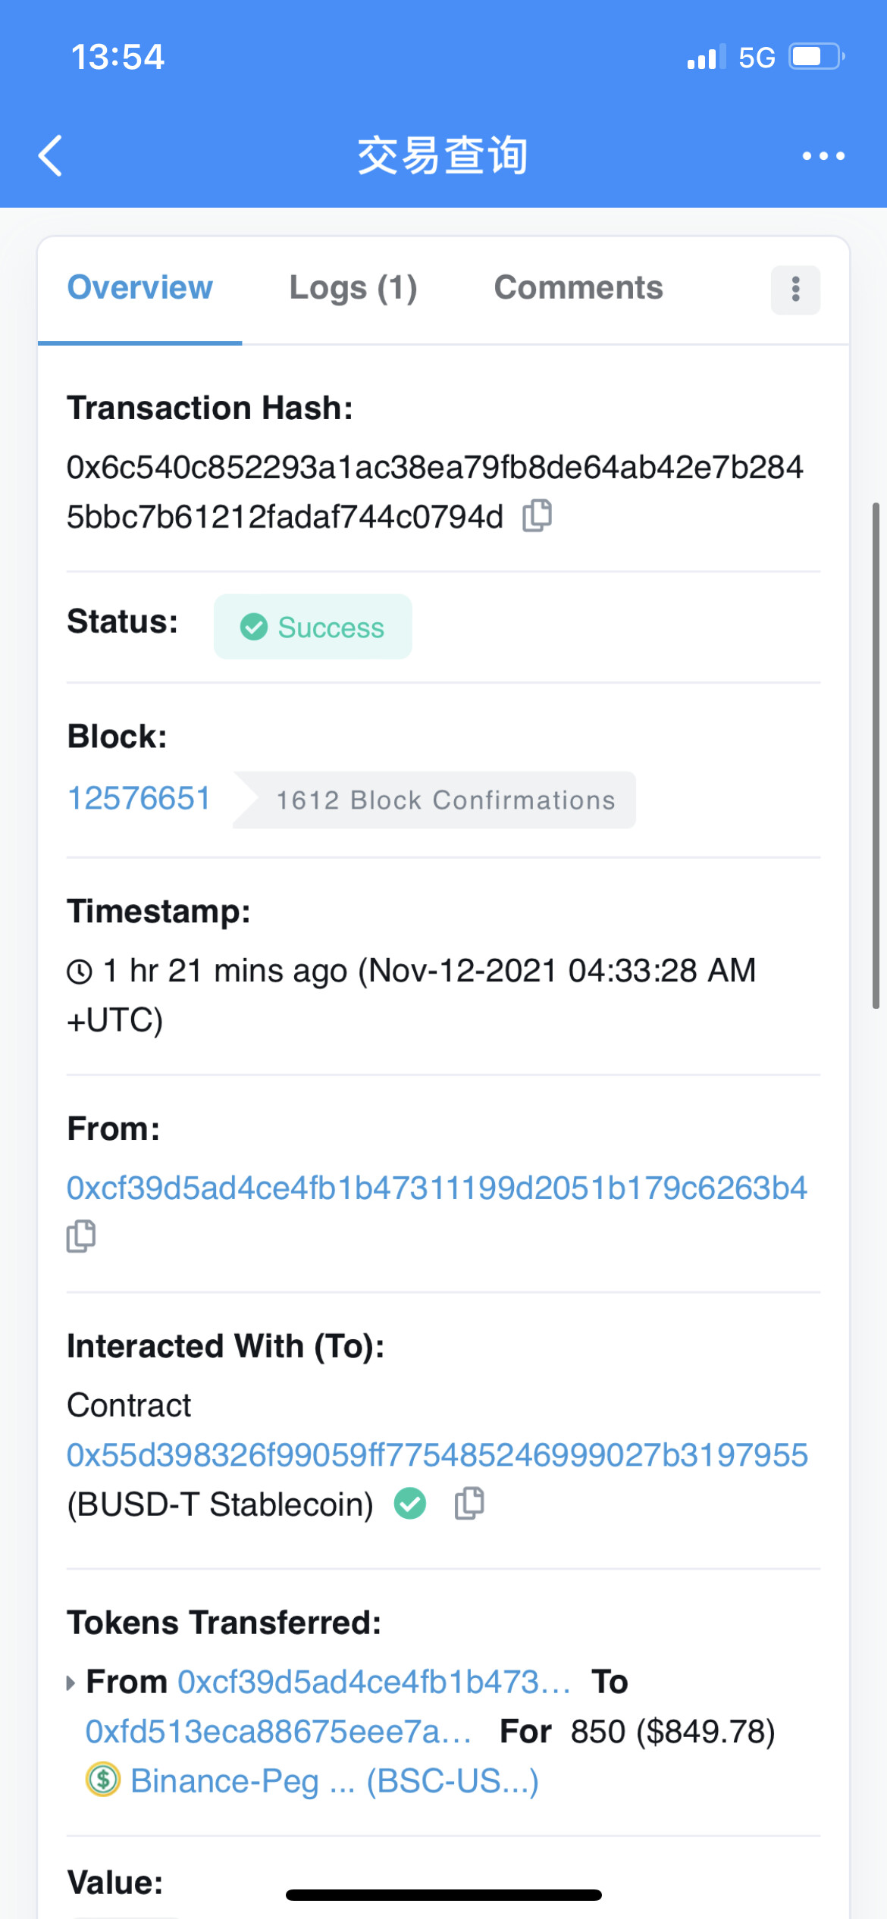Select the Overview tab

tap(140, 288)
